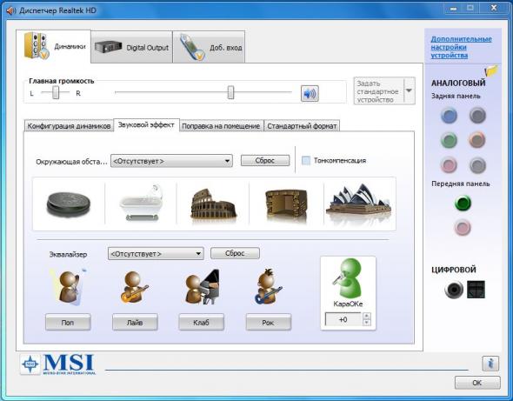
Task: Toggle the mute speaker button
Action: (x=310, y=94)
